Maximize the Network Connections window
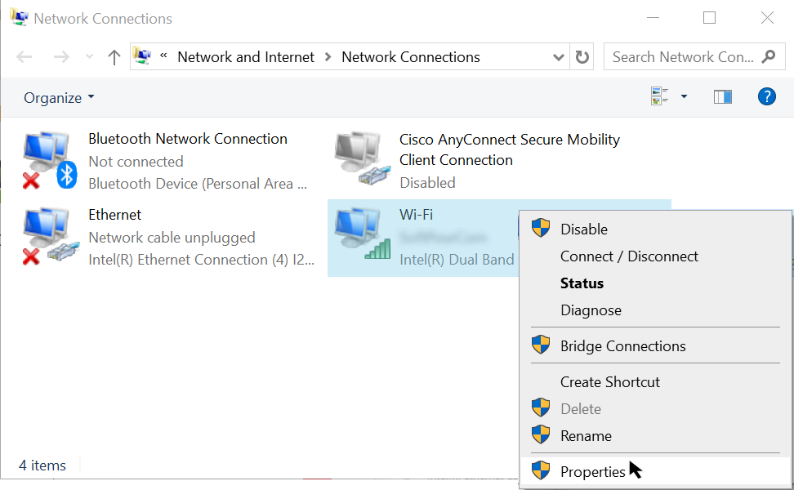Screen dimensions: 794x490 point(709,18)
